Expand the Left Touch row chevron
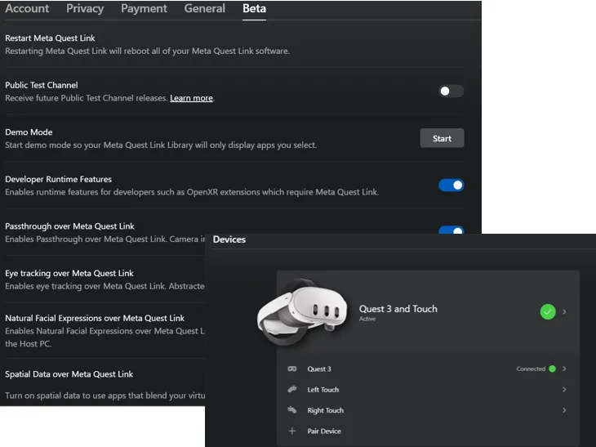Viewport: 596px width, 447px height. 564,390
